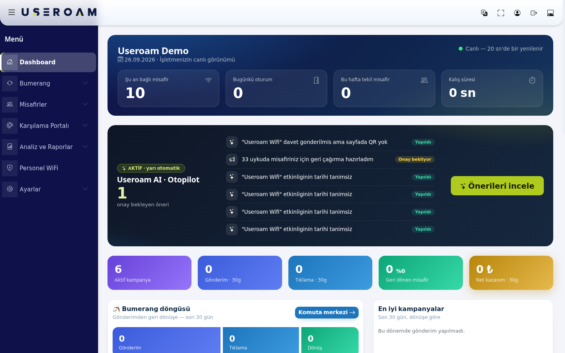The width and height of the screenshot is (565, 353).
Task: Click the stopwatch icon on Kalış süresi
Action: click(x=532, y=80)
